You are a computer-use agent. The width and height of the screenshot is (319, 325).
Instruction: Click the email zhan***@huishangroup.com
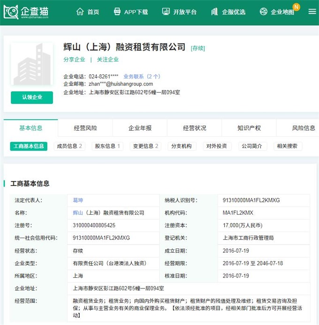coord(121,84)
